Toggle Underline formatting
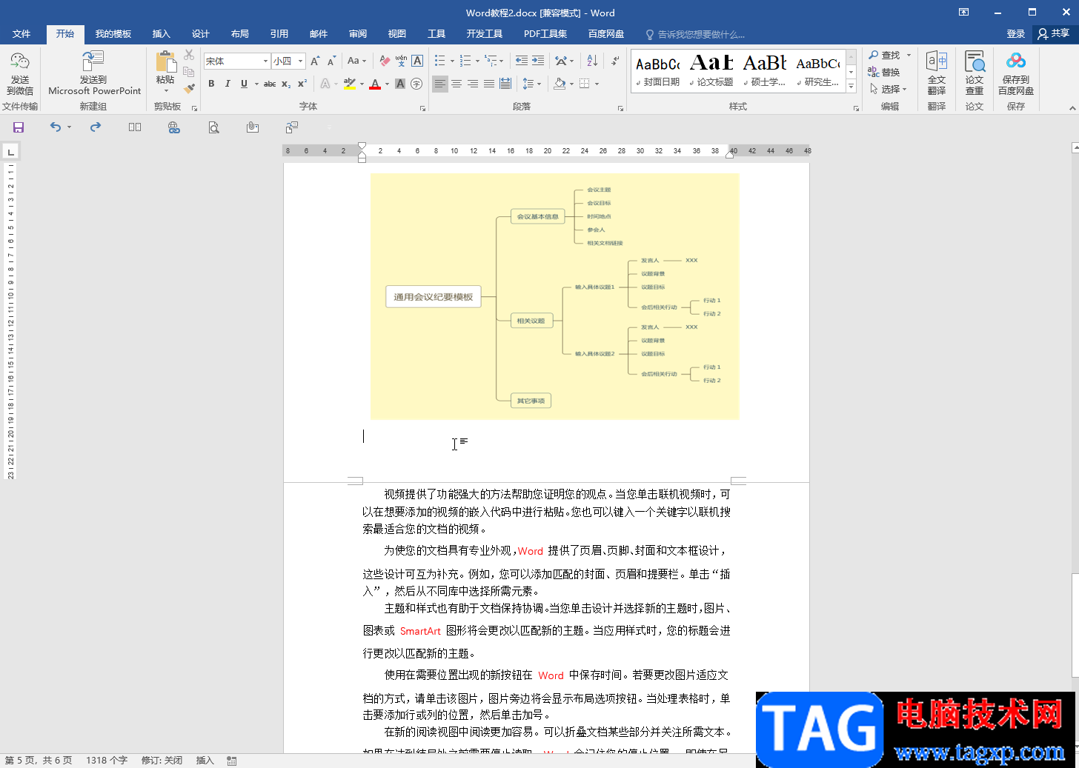Screen dimensions: 1079x768 click(244, 84)
